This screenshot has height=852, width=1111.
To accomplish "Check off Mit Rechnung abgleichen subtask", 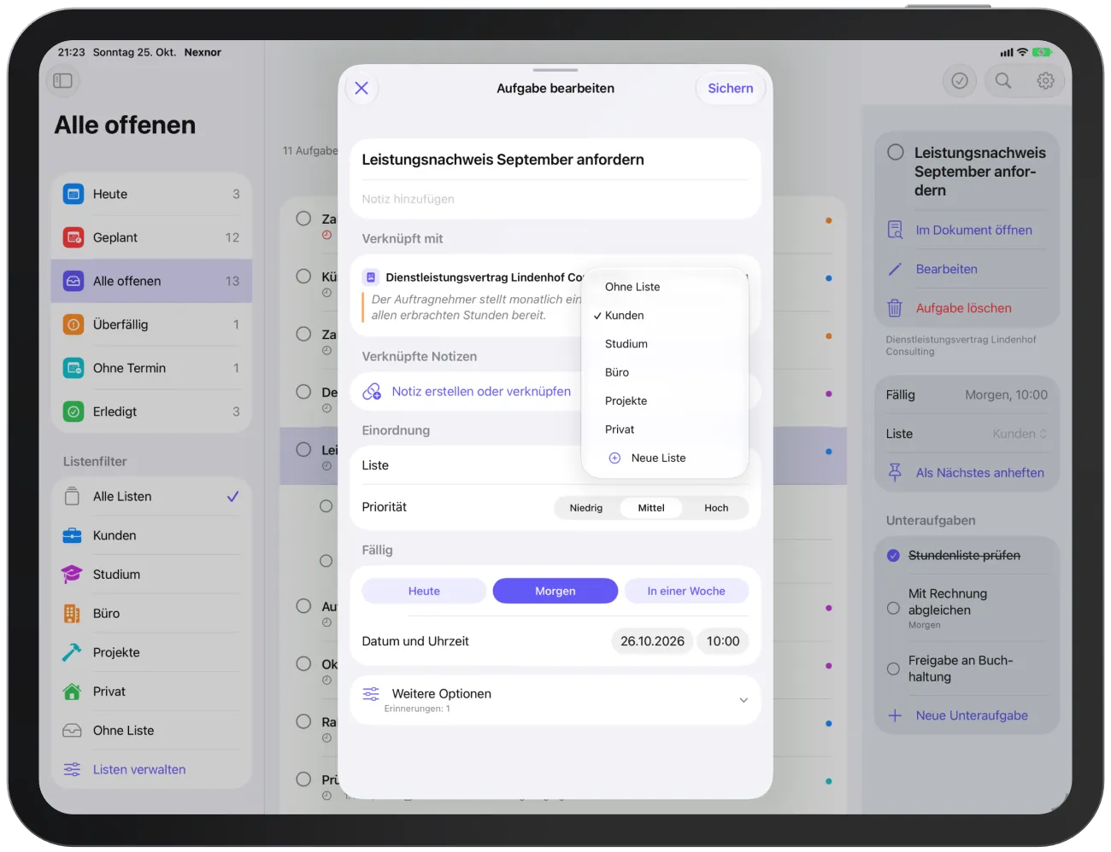I will point(893,609).
